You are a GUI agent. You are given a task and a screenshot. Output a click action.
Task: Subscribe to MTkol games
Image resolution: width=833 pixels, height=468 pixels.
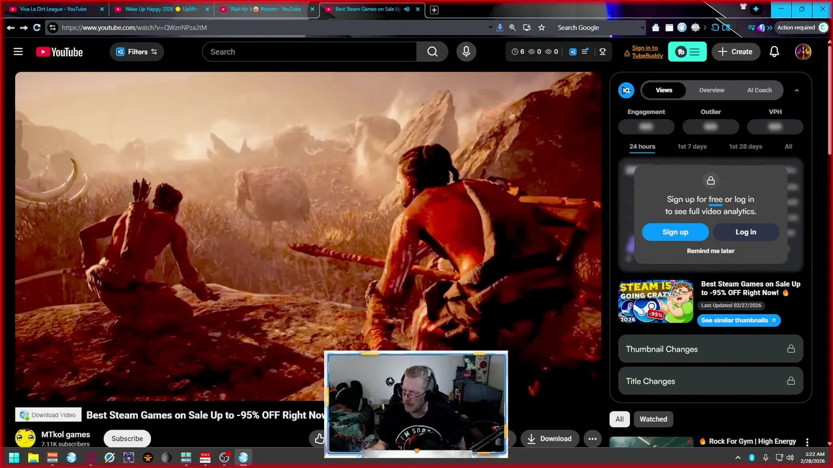[127, 439]
